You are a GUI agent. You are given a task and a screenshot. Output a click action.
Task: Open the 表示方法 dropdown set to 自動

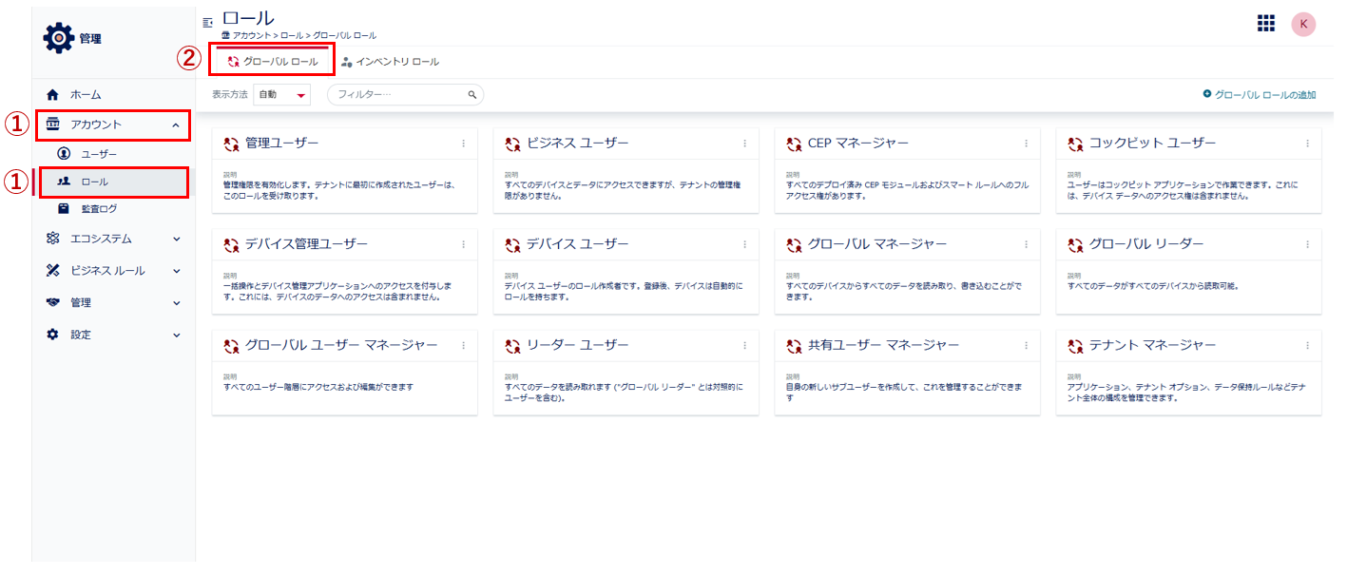point(281,95)
